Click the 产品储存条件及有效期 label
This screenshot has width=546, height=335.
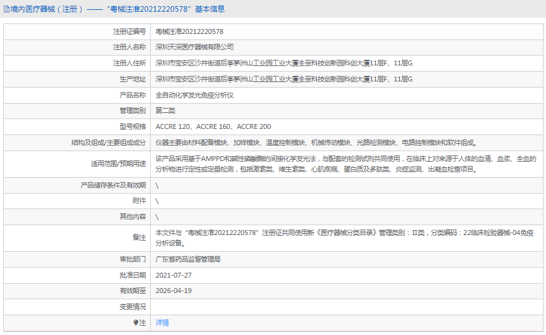[113, 186]
